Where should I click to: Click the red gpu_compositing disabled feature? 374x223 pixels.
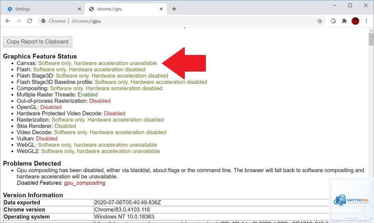(x=85, y=183)
